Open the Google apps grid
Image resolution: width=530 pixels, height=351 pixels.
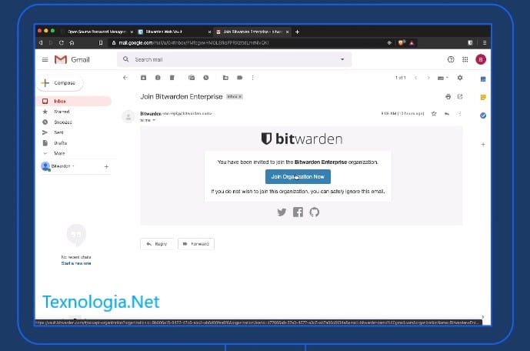[x=465, y=59]
